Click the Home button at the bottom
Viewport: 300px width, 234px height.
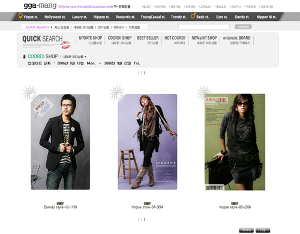coord(246,230)
